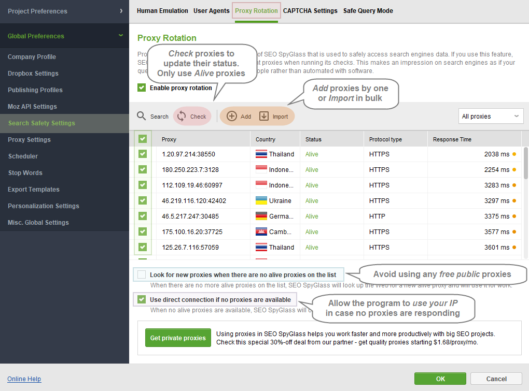Viewport: 529px width, 391px height.
Task: Collapse Global Preferences section
Action: [x=64, y=36]
